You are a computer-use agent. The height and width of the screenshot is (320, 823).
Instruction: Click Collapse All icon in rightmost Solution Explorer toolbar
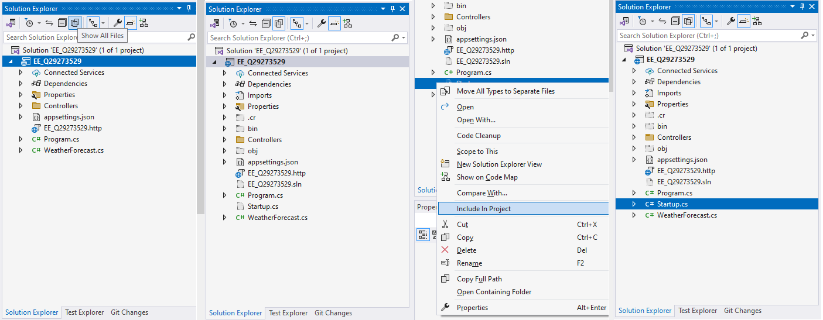676,21
